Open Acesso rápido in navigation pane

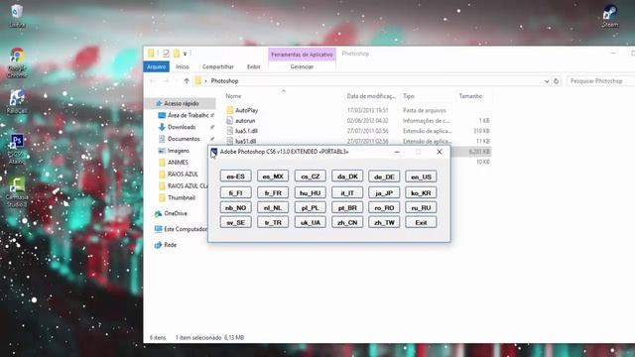click(181, 103)
